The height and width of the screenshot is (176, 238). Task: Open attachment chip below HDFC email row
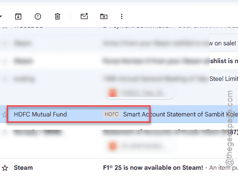(140, 146)
